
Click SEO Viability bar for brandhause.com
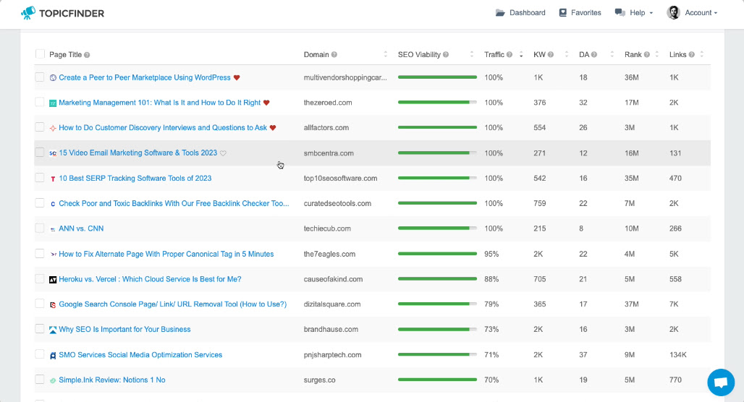click(x=437, y=330)
